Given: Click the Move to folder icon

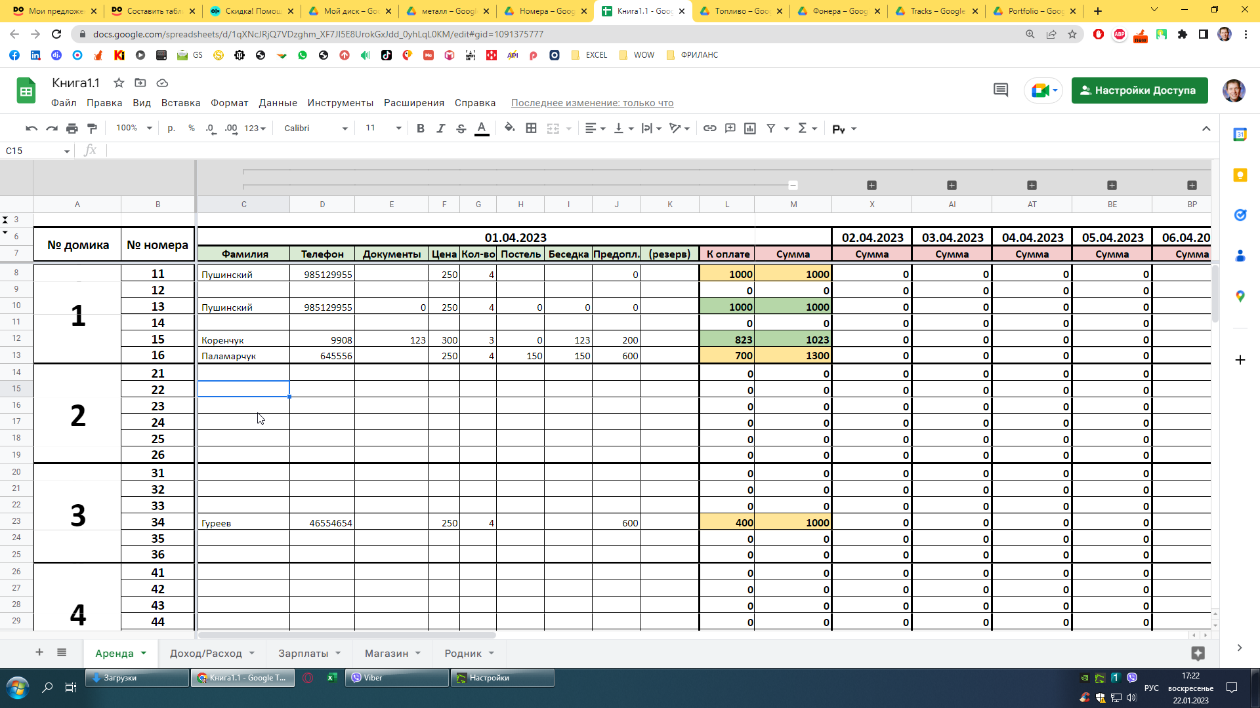Looking at the screenshot, I should [140, 83].
